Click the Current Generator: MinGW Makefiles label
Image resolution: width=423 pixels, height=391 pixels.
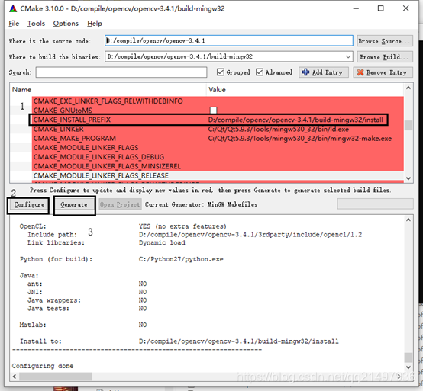pos(202,205)
